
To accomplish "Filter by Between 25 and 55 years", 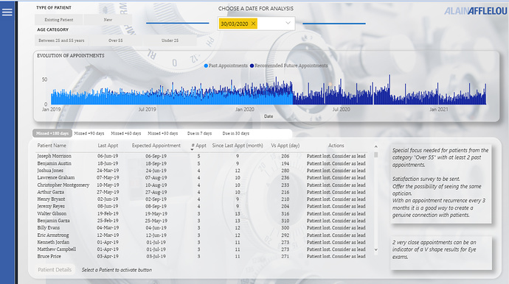I will [x=61, y=40].
